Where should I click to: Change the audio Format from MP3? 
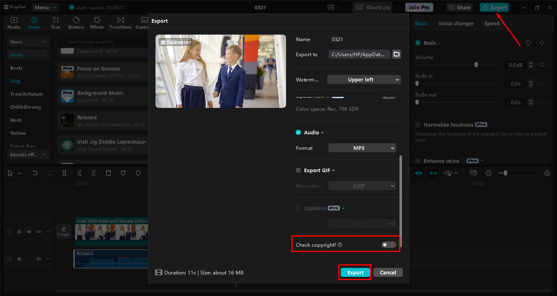pos(362,148)
